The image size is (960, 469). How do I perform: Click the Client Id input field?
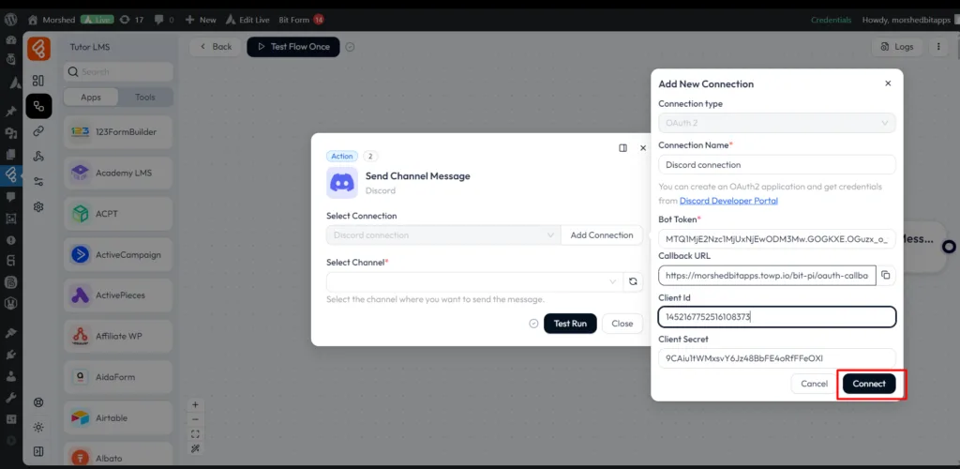coord(777,317)
